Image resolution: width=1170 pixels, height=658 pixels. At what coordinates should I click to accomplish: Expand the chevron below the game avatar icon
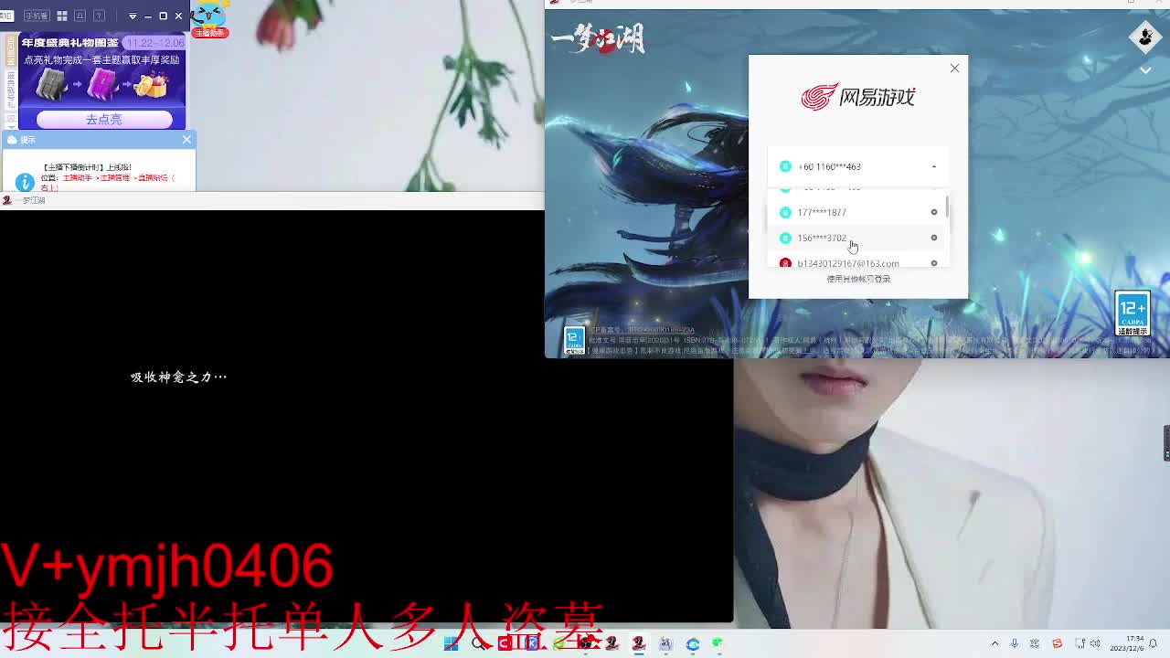point(1145,70)
